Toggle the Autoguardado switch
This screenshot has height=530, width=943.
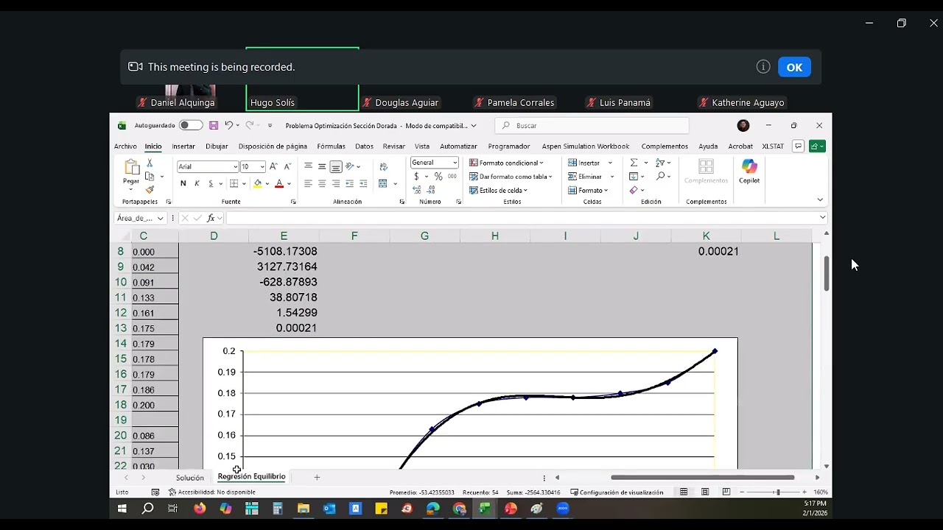coord(191,125)
